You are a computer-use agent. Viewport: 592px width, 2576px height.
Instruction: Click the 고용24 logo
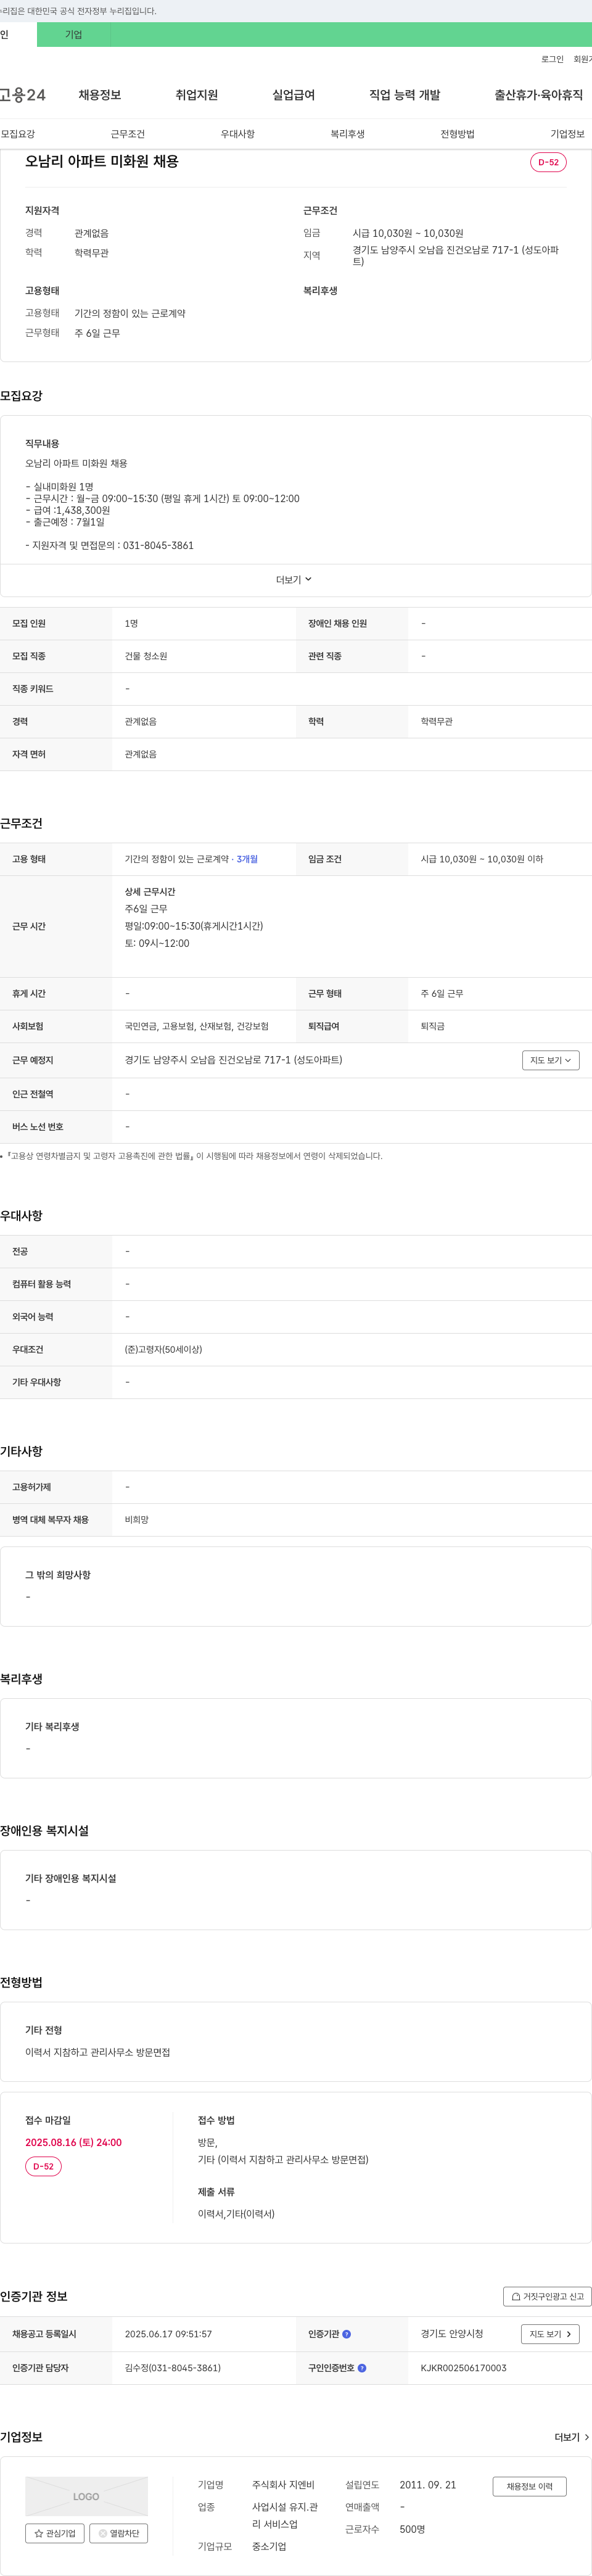pyautogui.click(x=22, y=95)
